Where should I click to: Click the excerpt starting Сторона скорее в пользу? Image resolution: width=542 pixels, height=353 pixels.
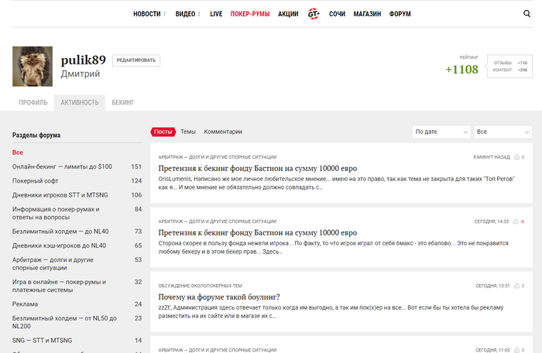coord(333,248)
